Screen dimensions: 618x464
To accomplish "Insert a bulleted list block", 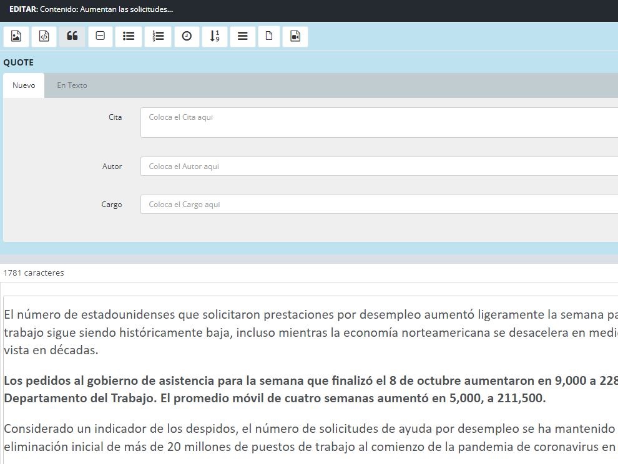I will [x=128, y=36].
